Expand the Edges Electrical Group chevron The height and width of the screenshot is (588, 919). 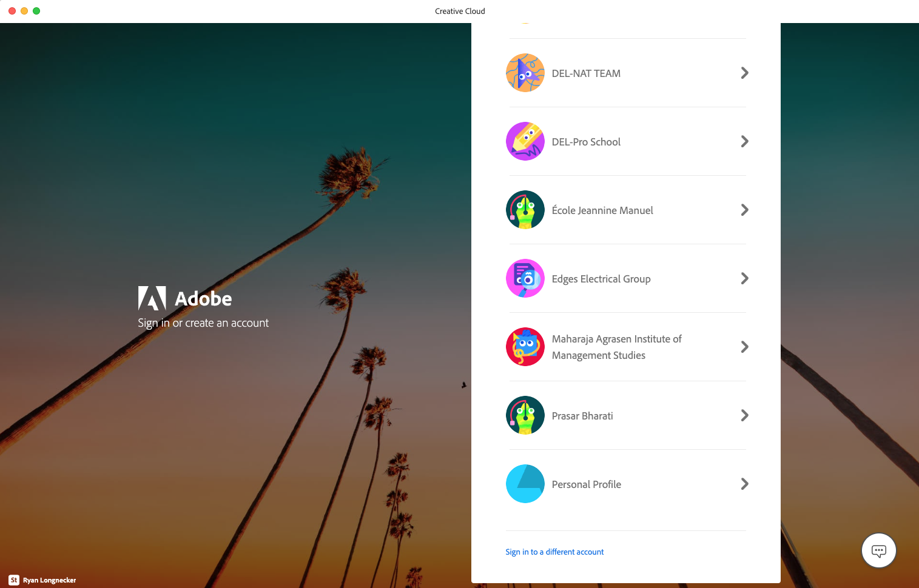point(744,278)
